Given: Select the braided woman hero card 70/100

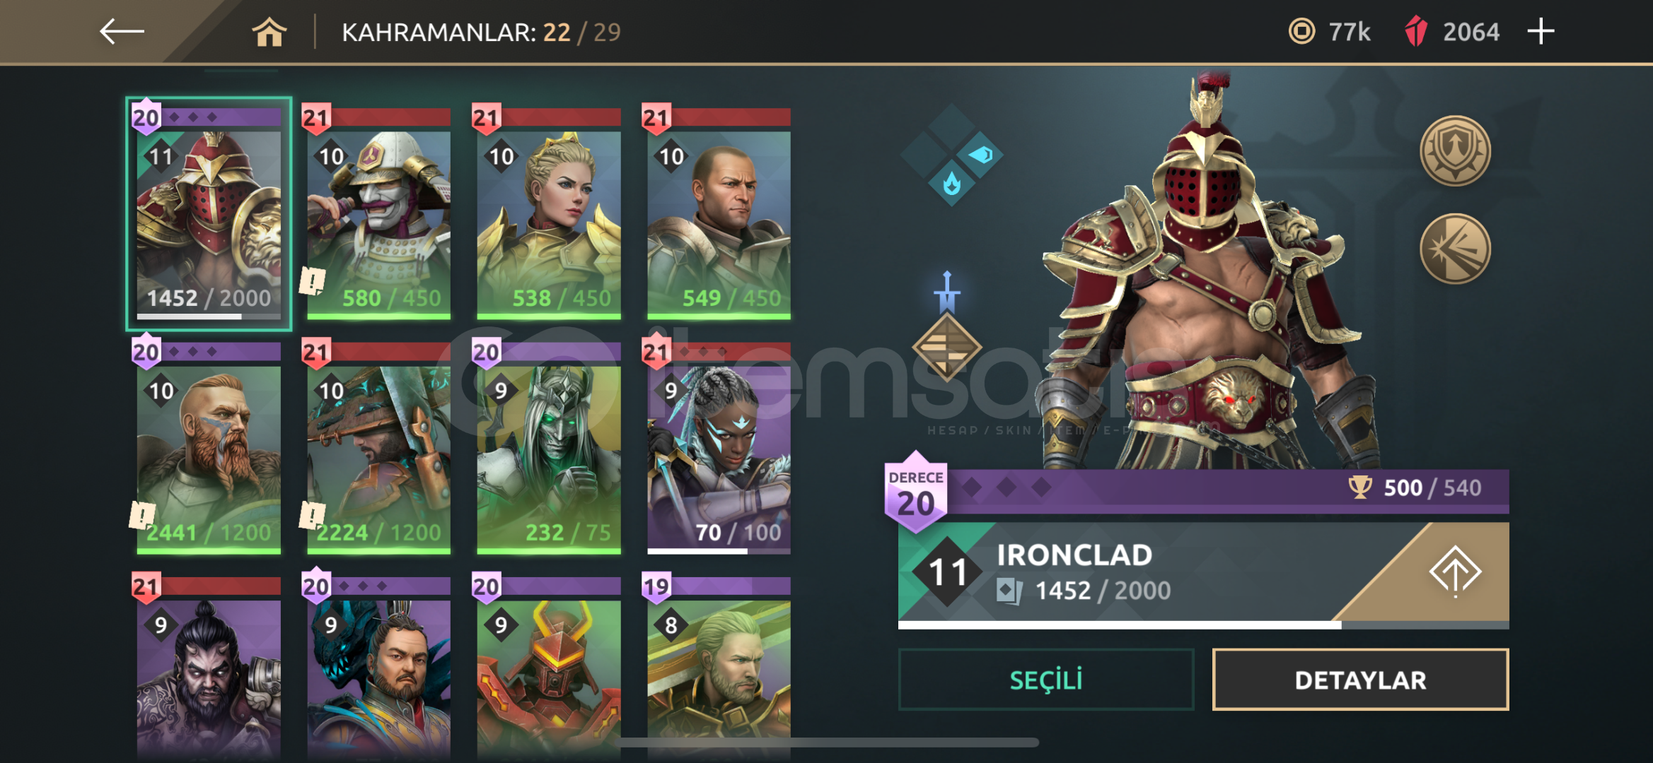Looking at the screenshot, I should coord(719,447).
